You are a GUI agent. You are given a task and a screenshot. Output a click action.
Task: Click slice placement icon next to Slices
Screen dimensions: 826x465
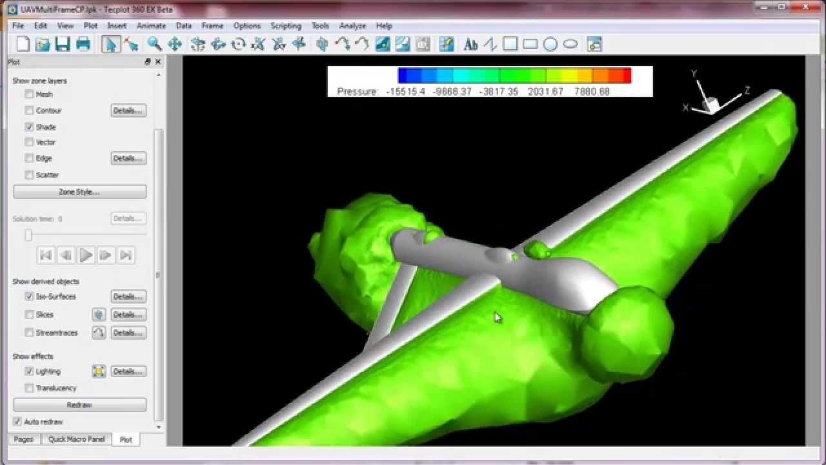(99, 315)
